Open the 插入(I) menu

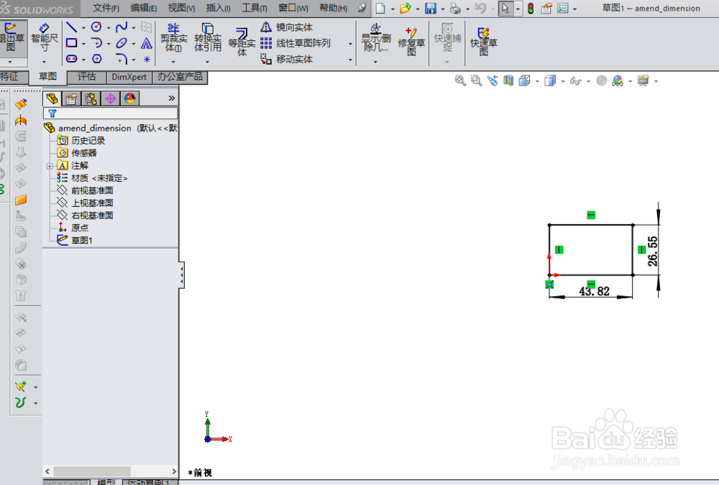pos(219,8)
